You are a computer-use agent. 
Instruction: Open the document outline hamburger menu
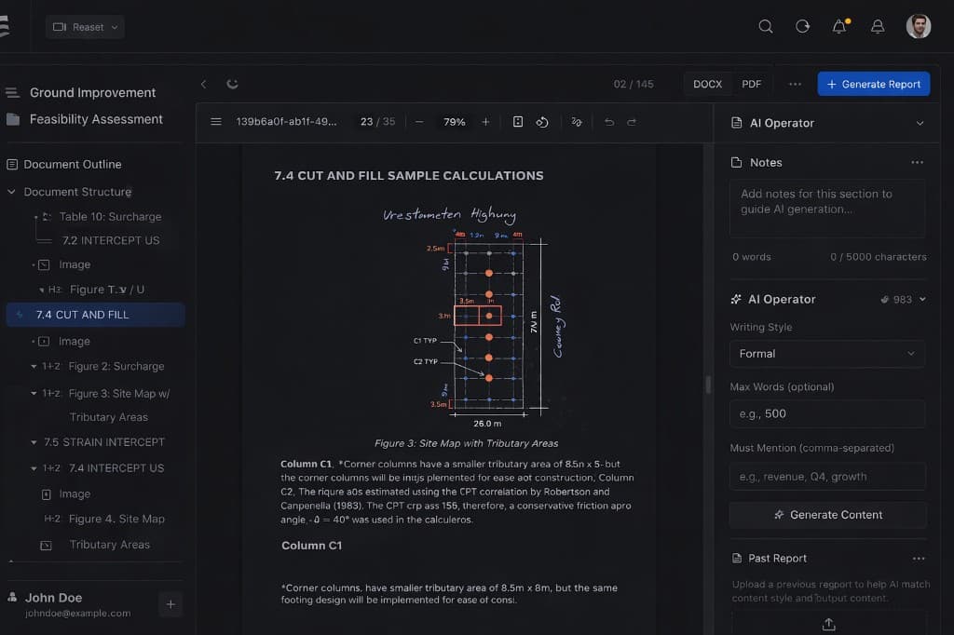tap(215, 121)
